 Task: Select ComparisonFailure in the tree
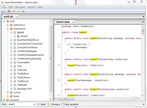tap(27, 48)
